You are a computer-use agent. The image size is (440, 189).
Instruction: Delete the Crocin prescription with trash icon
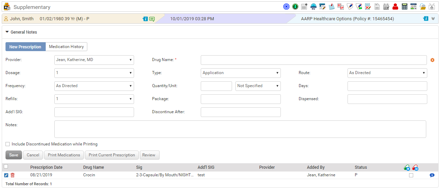click(x=13, y=175)
